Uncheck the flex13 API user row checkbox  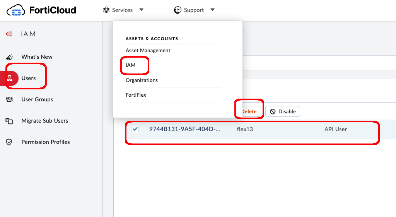click(135, 129)
